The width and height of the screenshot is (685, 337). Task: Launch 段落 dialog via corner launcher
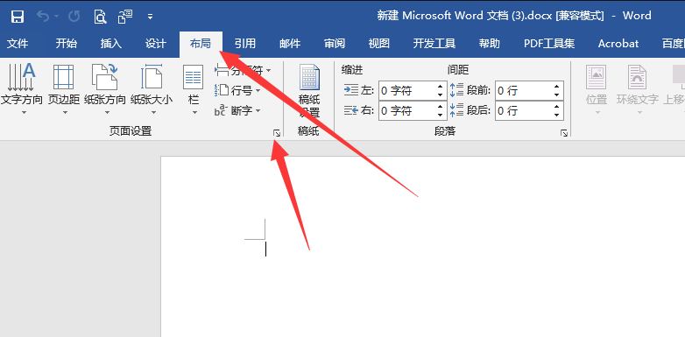pos(564,133)
